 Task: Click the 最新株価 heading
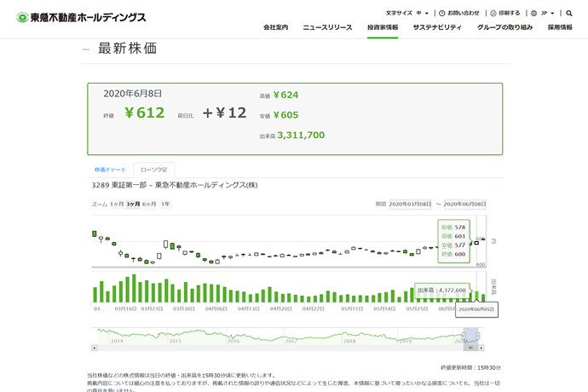(128, 49)
